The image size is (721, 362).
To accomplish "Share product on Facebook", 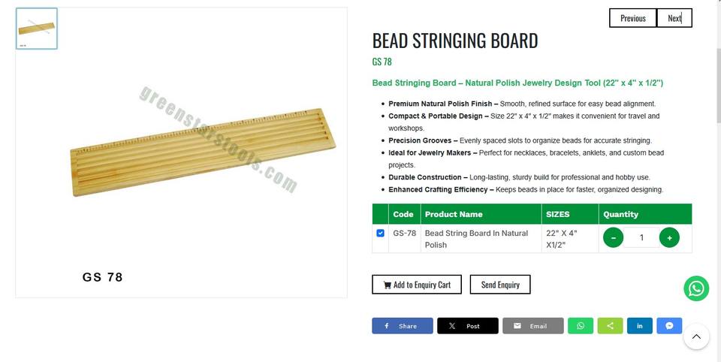I will (402, 326).
